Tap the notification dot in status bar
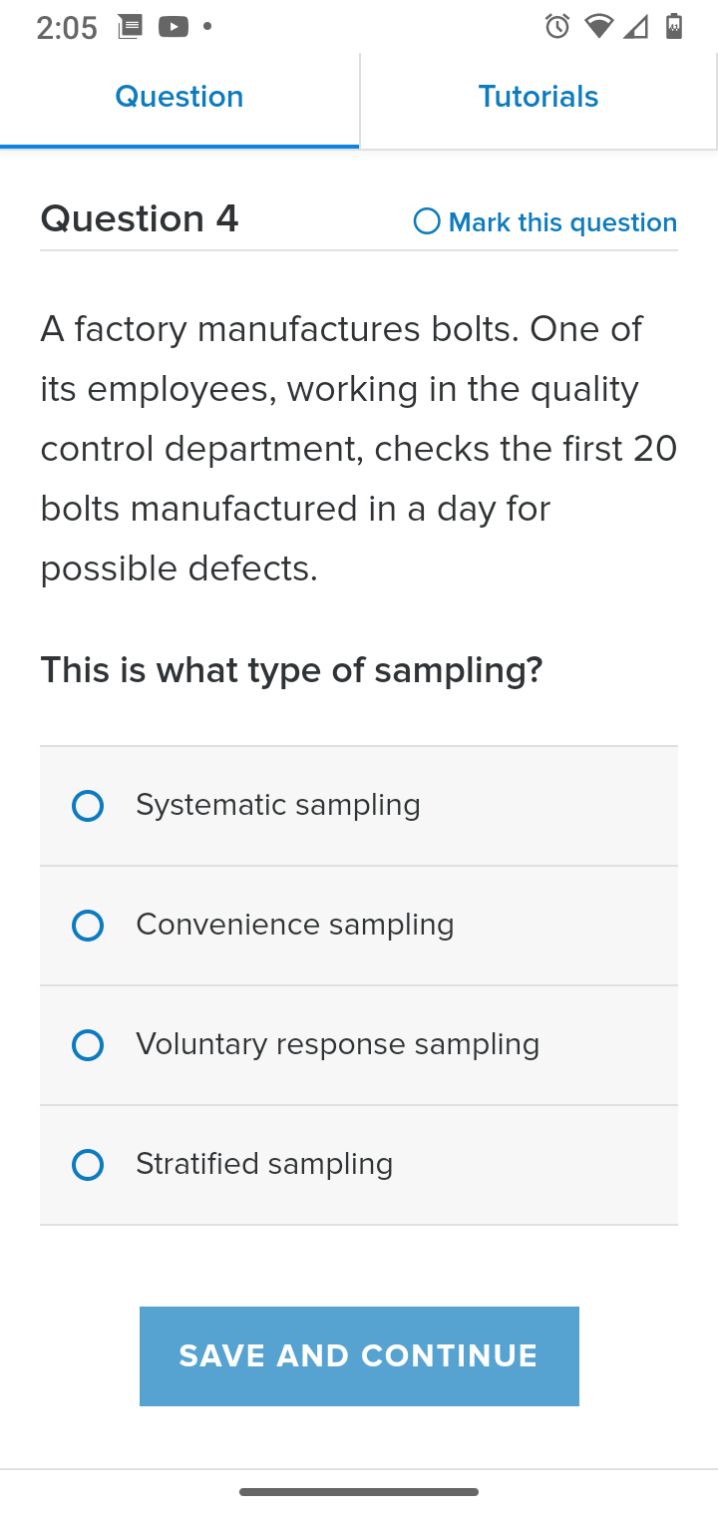 click(207, 27)
